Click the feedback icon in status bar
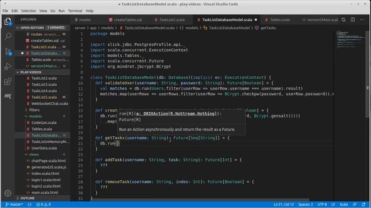371x208 pixels. 354,205
